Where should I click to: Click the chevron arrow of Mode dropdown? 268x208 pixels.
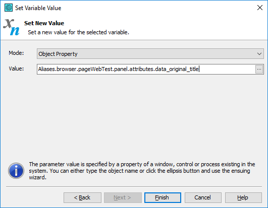[259, 54]
